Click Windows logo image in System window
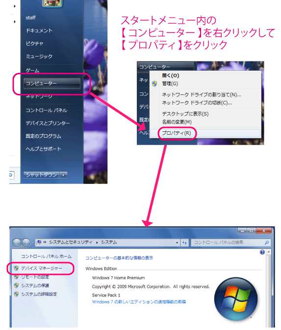Viewport: 281px width, 330px height. (x=236, y=299)
